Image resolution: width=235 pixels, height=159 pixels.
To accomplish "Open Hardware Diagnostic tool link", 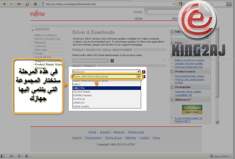I will tap(189, 67).
